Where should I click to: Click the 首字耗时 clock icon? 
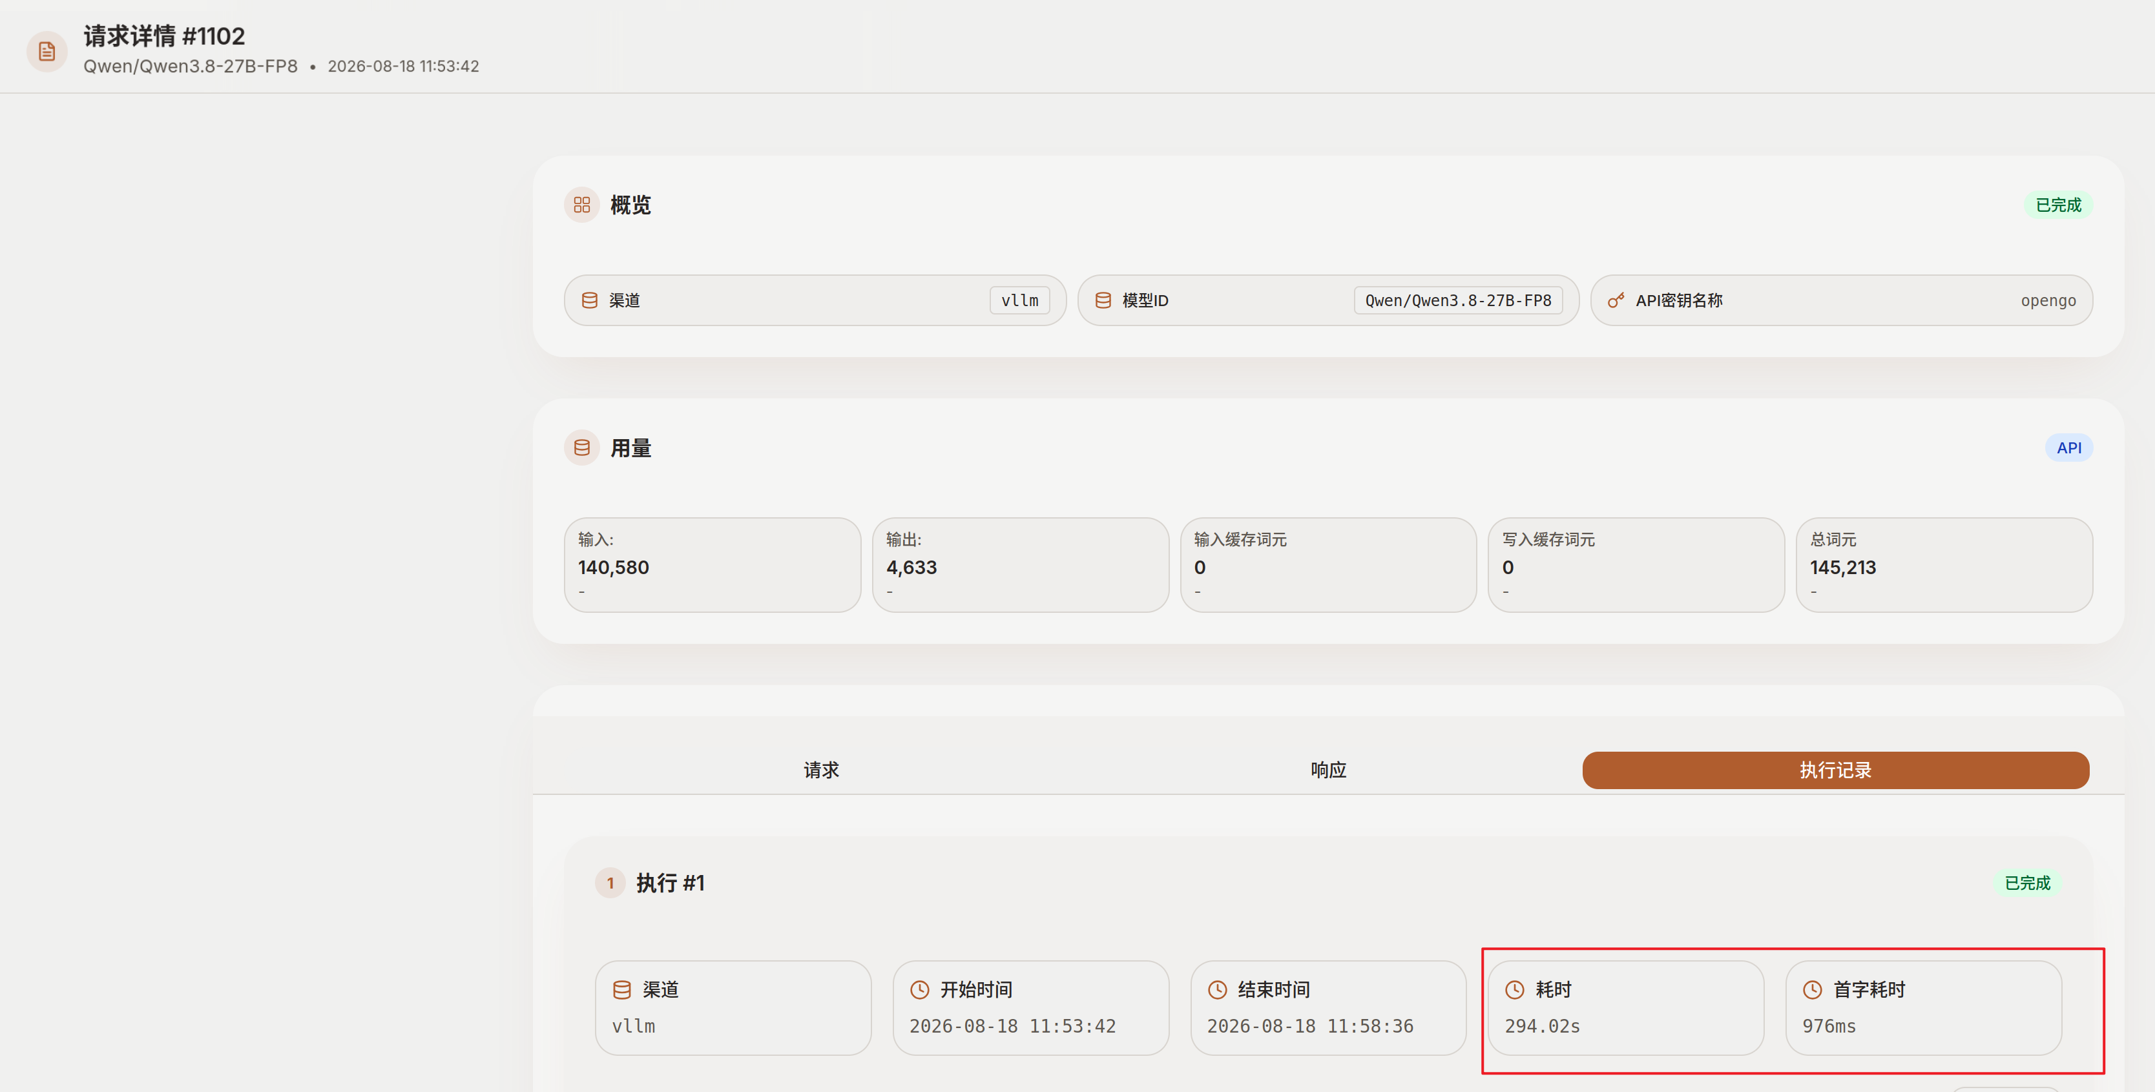coord(1813,990)
